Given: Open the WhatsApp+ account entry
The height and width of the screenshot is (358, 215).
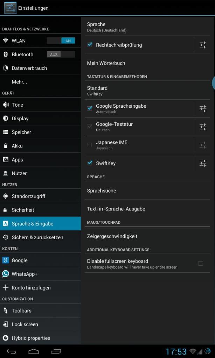Looking at the screenshot, I should [40, 274].
